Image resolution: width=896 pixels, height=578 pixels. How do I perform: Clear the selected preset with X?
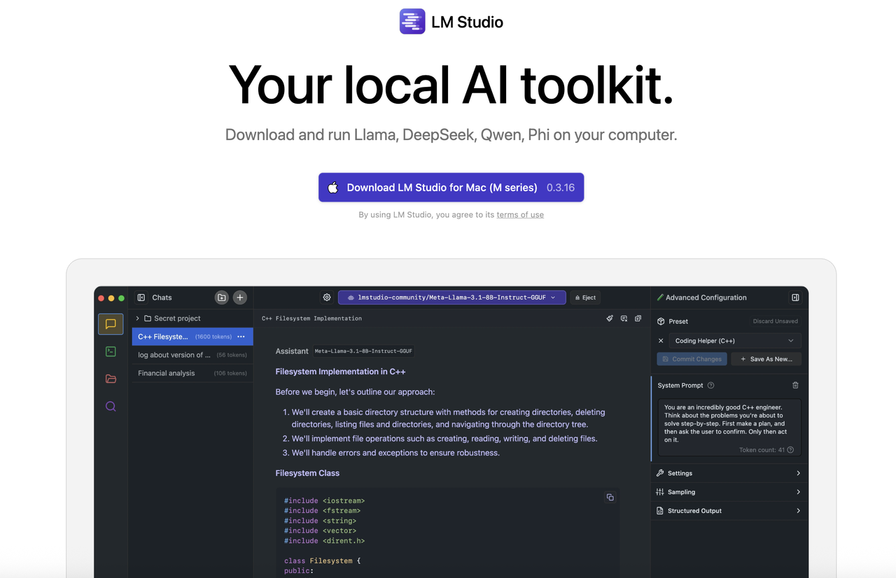click(x=661, y=341)
